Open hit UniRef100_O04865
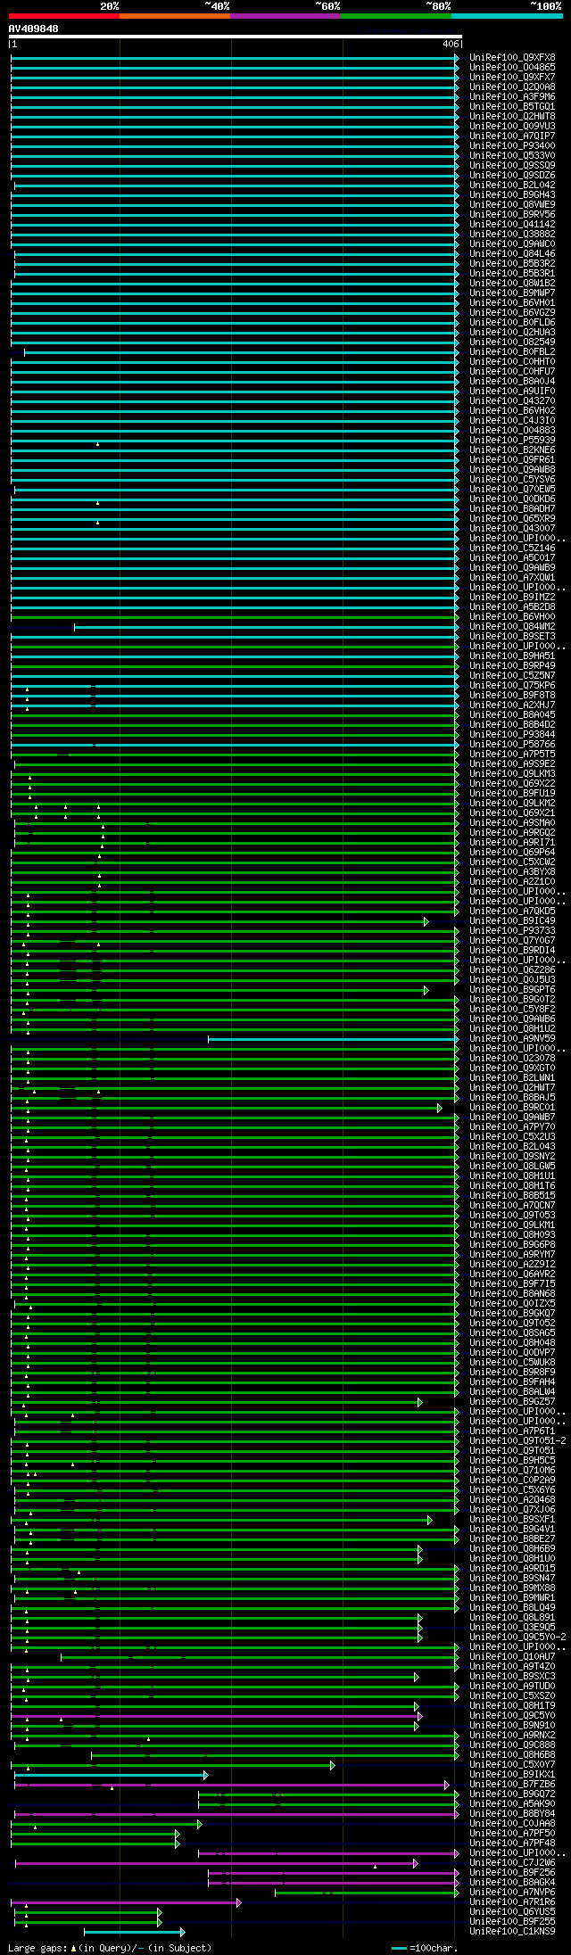 coord(512,67)
